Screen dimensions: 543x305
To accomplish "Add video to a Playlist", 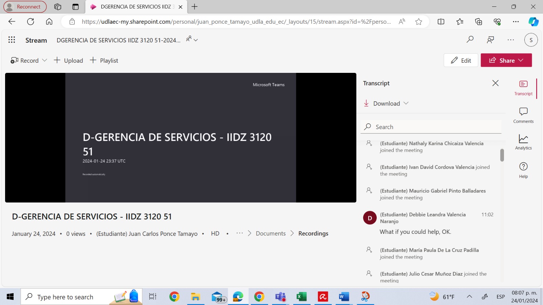I will [x=104, y=60].
